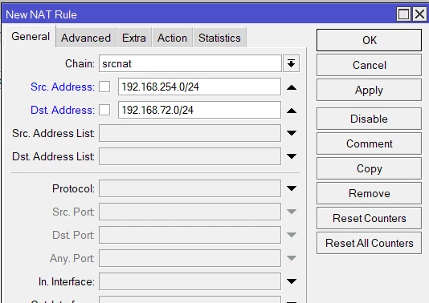
Task: Apply the NAT rule settings
Action: [369, 90]
